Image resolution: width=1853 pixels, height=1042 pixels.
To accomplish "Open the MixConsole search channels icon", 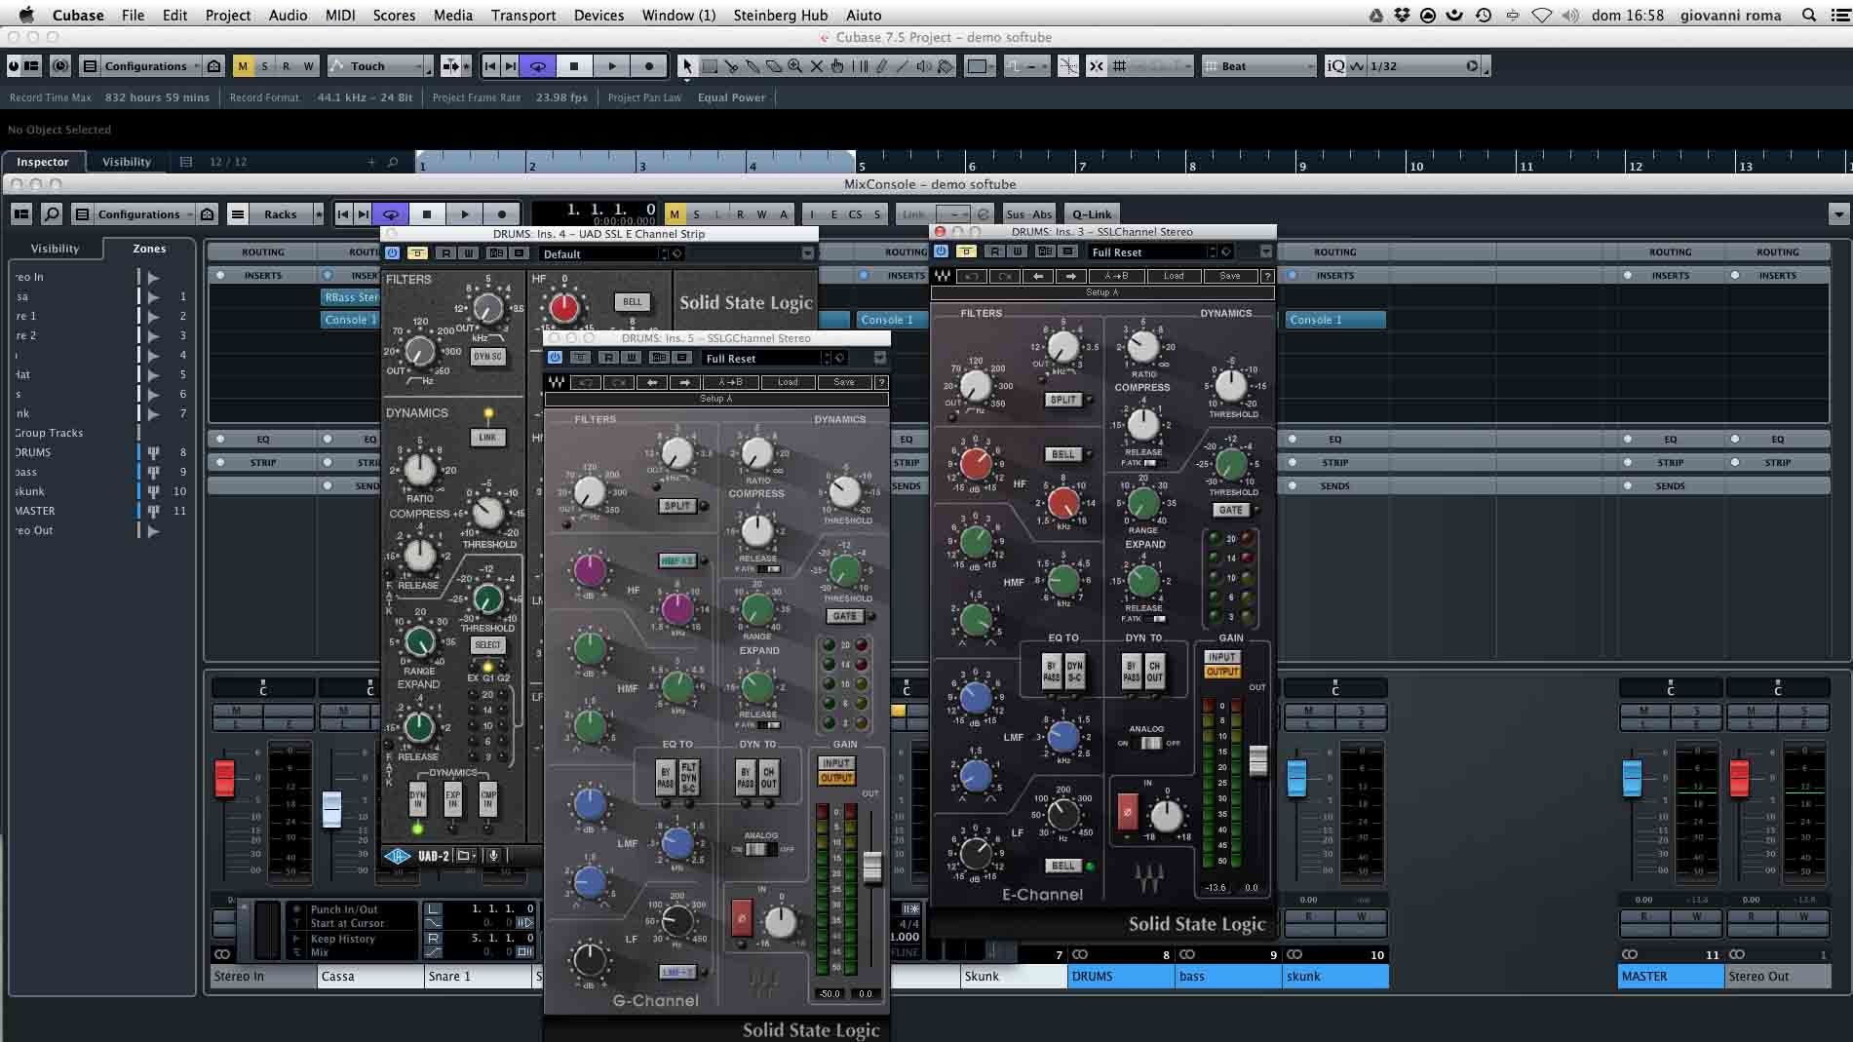I will (52, 214).
